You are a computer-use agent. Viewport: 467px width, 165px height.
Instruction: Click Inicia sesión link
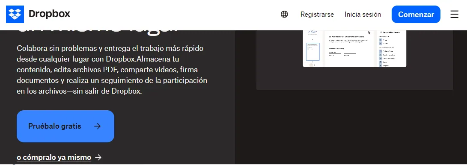(363, 14)
